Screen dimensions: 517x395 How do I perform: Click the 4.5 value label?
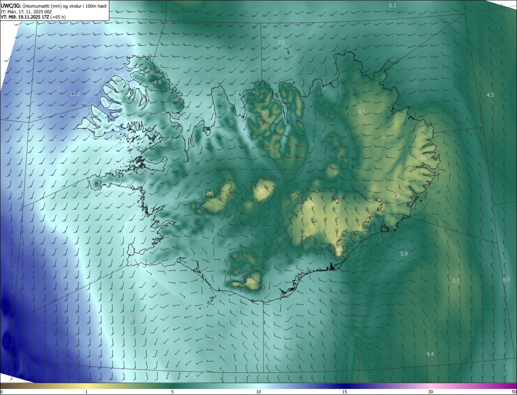pyautogui.click(x=490, y=95)
